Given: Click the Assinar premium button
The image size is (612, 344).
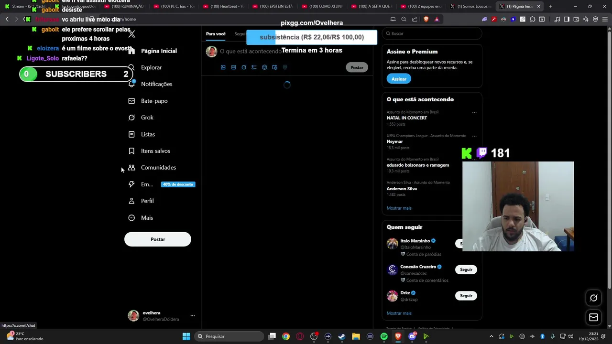Looking at the screenshot, I should click(x=399, y=79).
